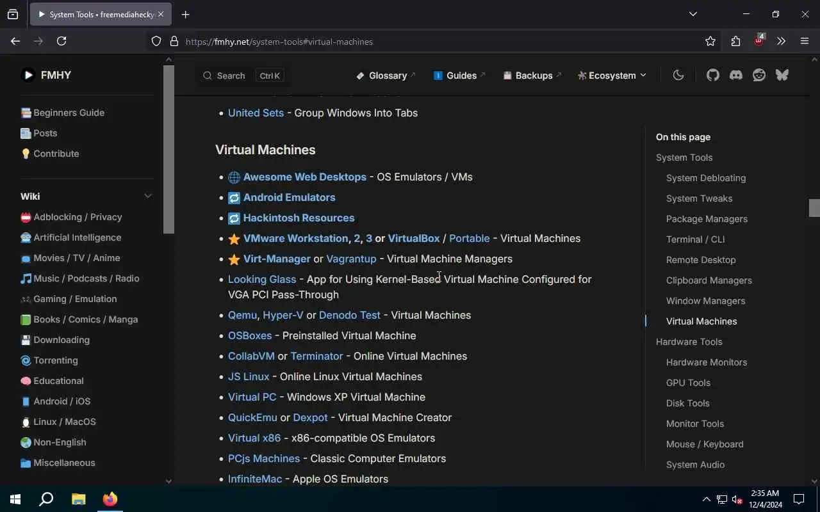Image resolution: width=820 pixels, height=512 pixels.
Task: List all tabs dropdown arrow
Action: click(693, 14)
